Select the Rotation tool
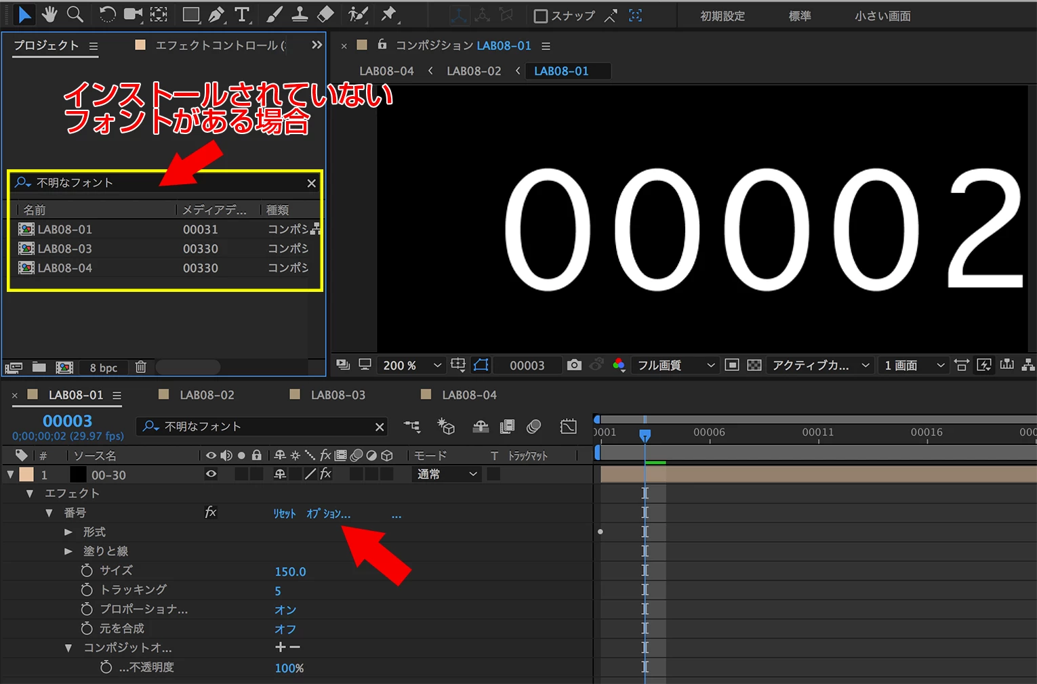 click(107, 14)
